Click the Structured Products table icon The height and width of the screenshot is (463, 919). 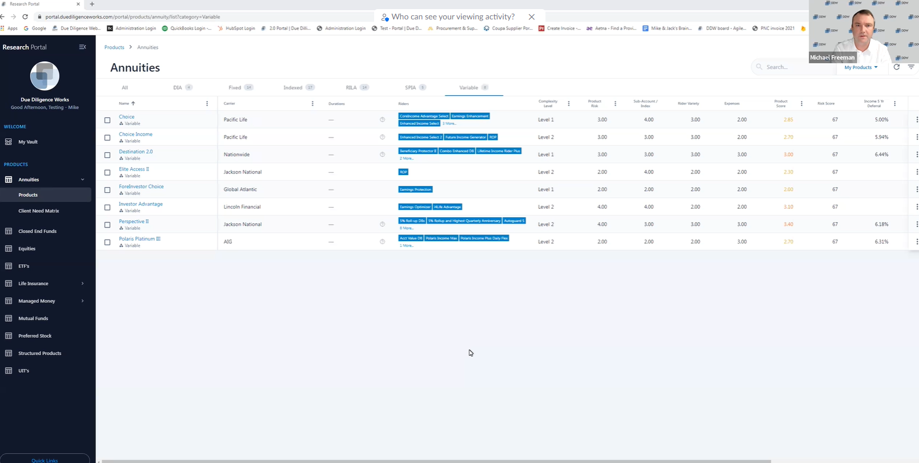[x=9, y=353]
